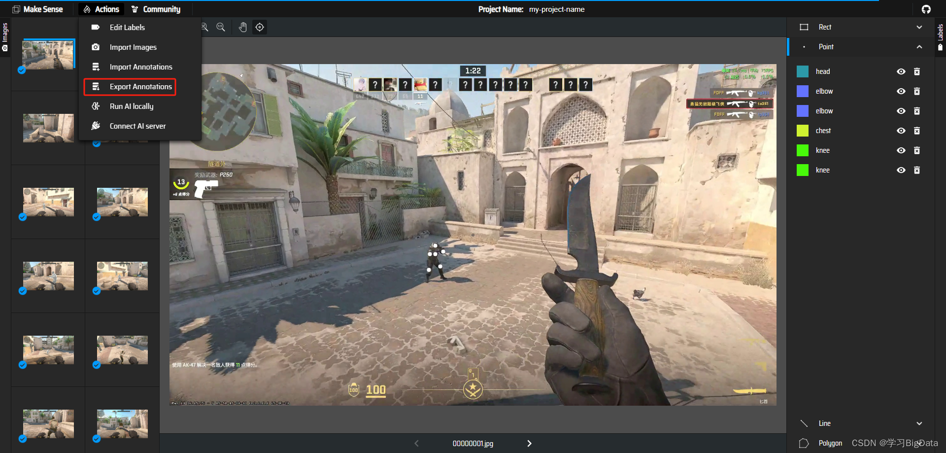Select the chest label name
Image resolution: width=946 pixels, height=453 pixels.
pyautogui.click(x=823, y=131)
